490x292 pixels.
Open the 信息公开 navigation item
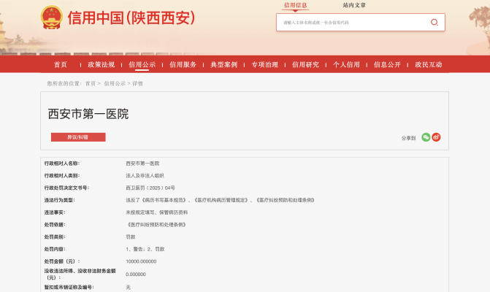387,65
